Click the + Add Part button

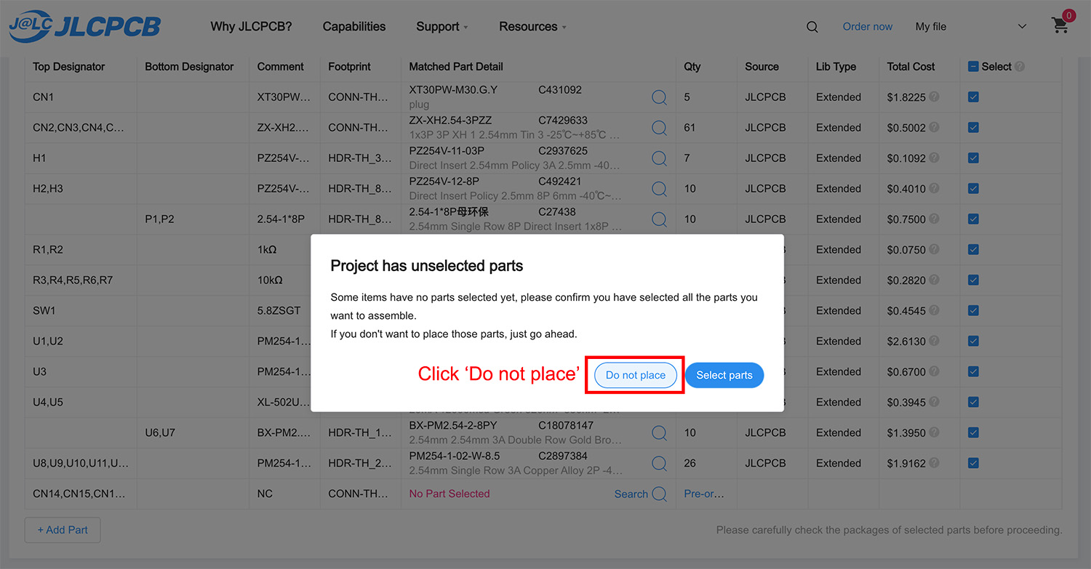point(63,530)
